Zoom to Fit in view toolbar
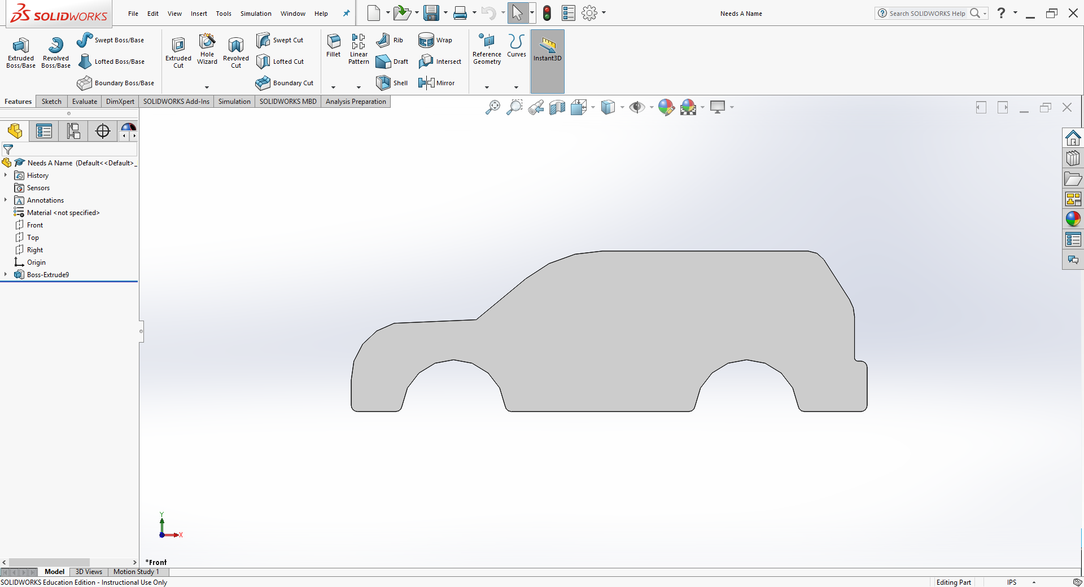Image resolution: width=1084 pixels, height=587 pixels. click(x=493, y=107)
